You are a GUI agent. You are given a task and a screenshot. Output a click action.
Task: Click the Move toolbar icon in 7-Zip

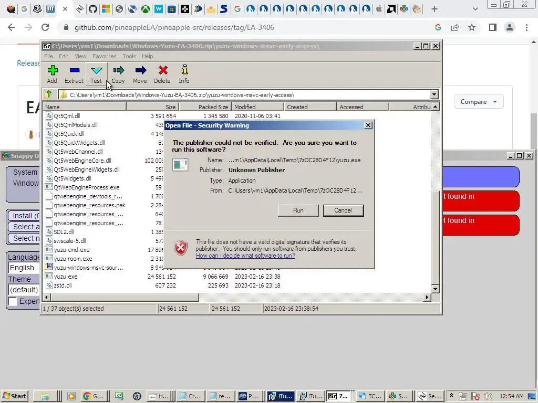tap(140, 74)
